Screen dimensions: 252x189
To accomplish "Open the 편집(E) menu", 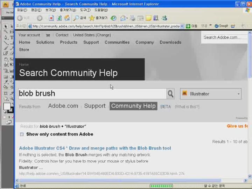I will (36, 10).
